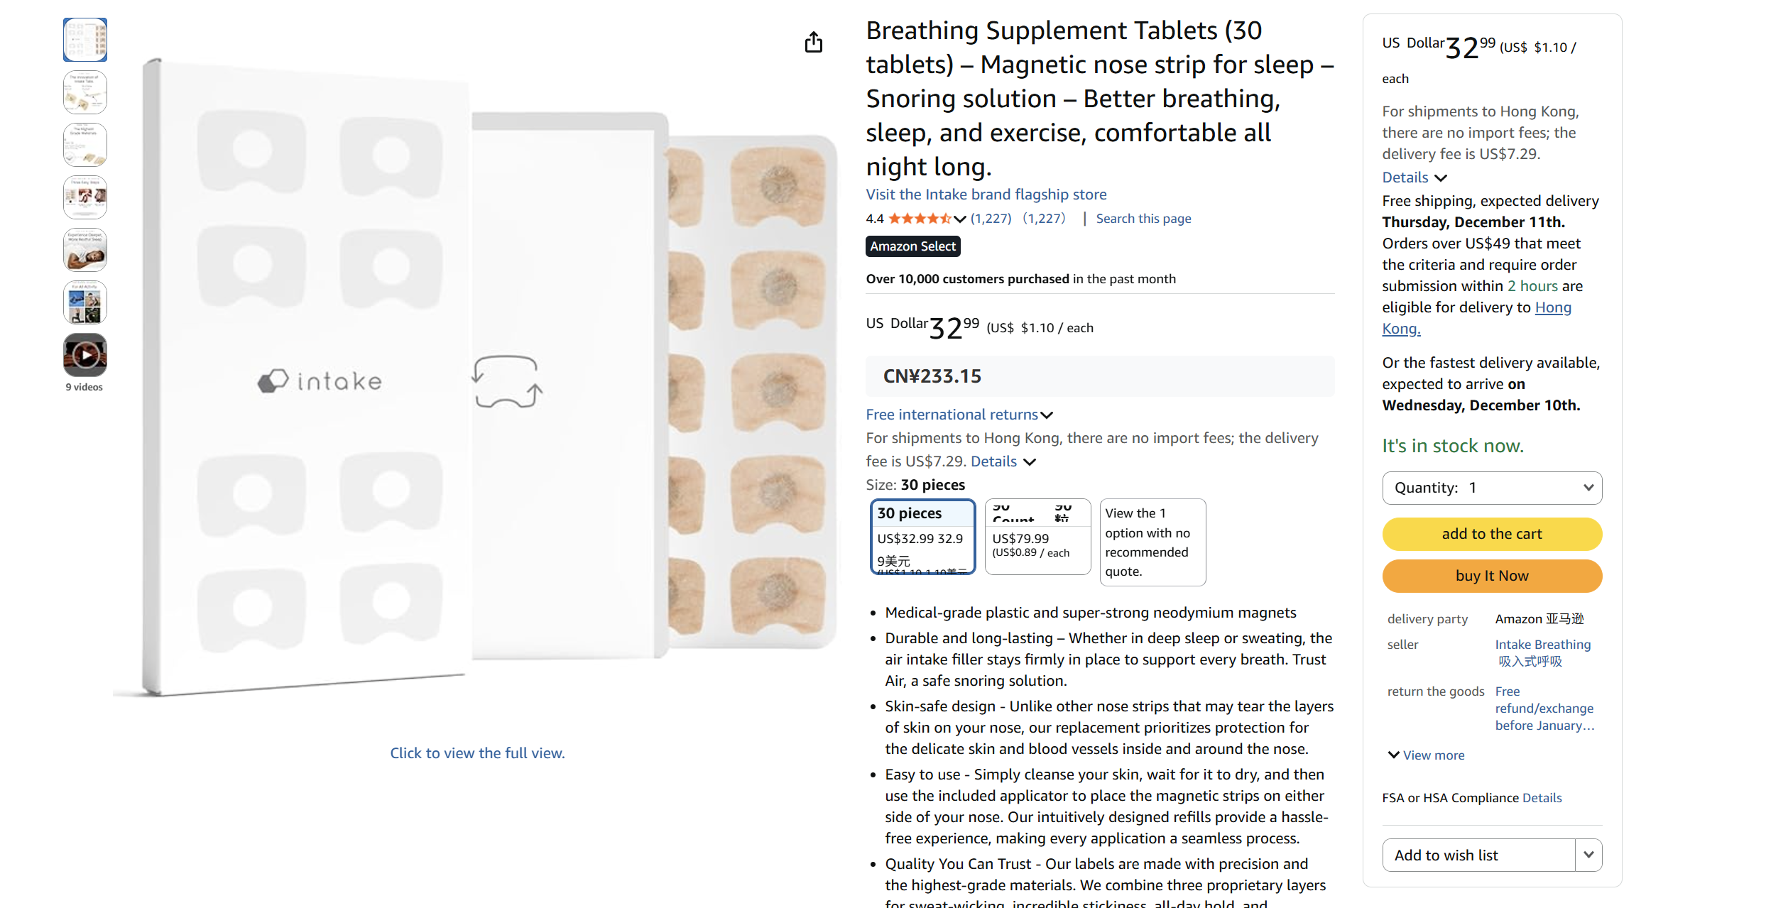Play the product videos thumbnail
1766x908 pixels.
(x=85, y=354)
